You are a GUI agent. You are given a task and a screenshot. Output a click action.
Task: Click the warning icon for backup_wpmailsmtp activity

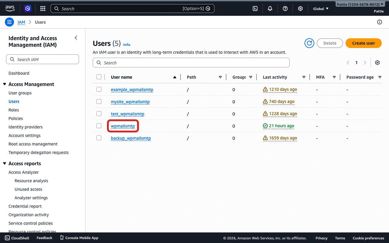point(265,138)
